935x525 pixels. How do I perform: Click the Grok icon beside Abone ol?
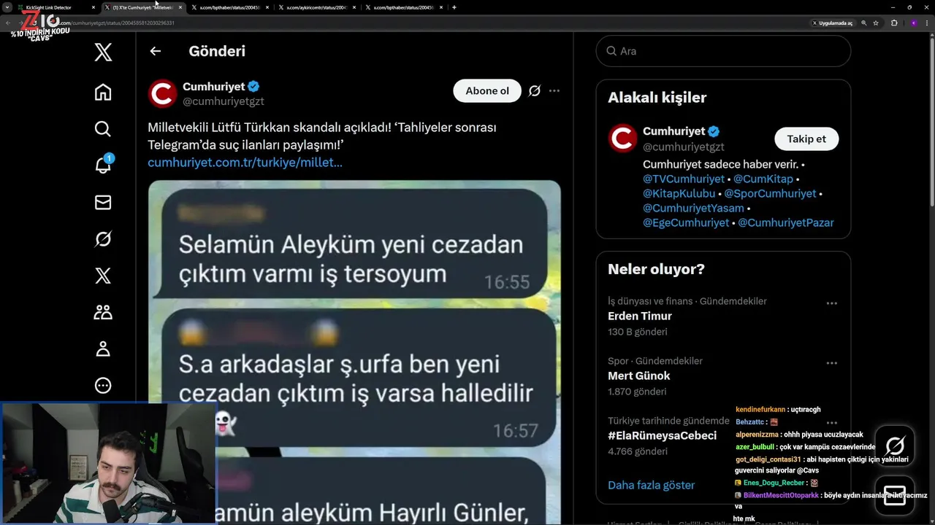click(x=535, y=91)
